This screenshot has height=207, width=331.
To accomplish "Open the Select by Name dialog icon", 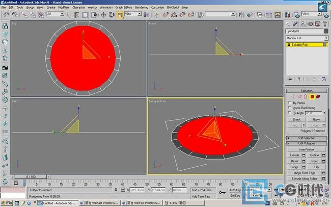I will coord(77,15).
